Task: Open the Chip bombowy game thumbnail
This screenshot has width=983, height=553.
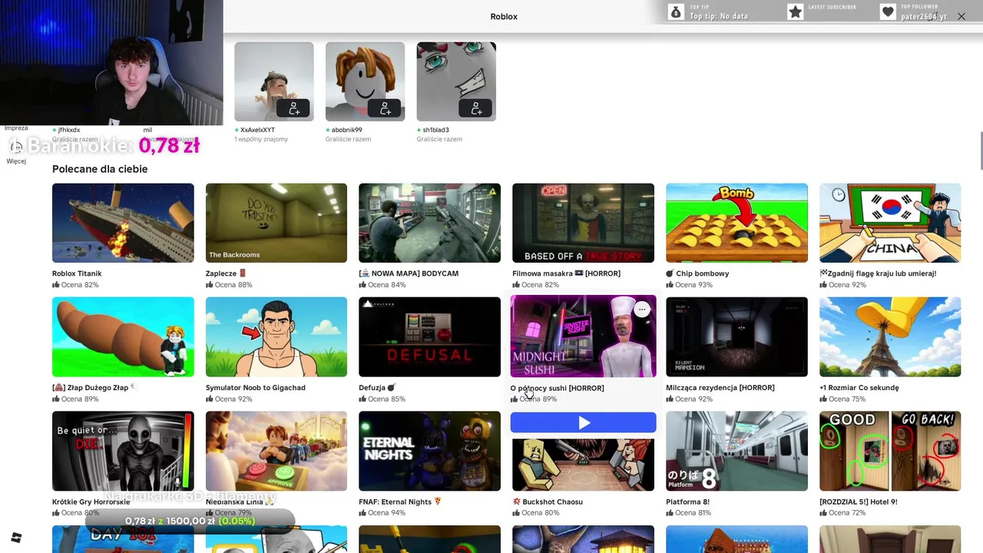Action: 736,223
